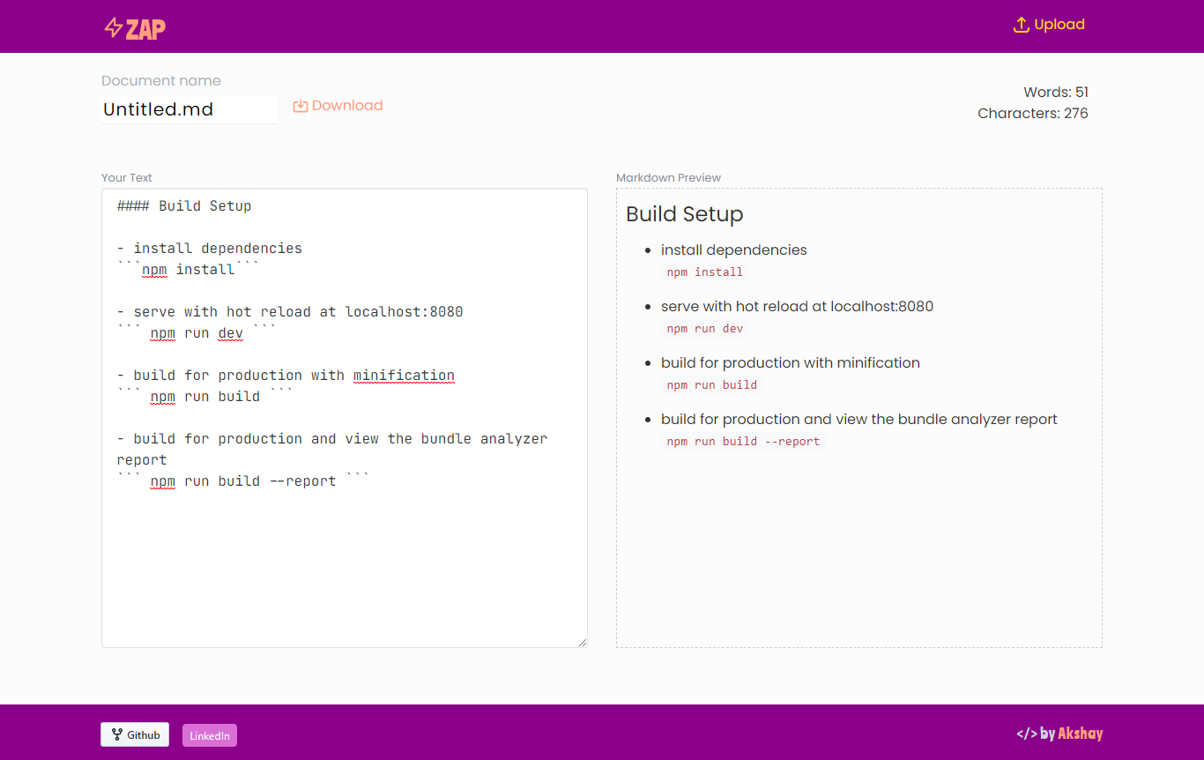The image size is (1204, 760).
Task: Open the Upload link in the header
Action: coord(1050,25)
